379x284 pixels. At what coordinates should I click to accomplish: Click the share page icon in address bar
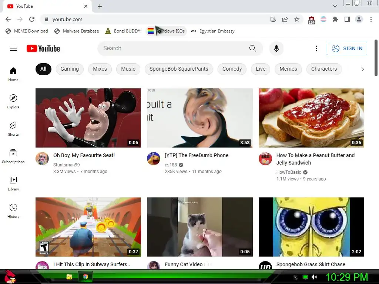coord(285,19)
